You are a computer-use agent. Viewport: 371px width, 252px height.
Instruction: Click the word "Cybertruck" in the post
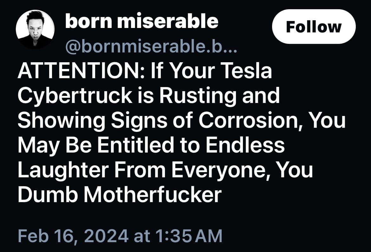pyautogui.click(x=75, y=96)
